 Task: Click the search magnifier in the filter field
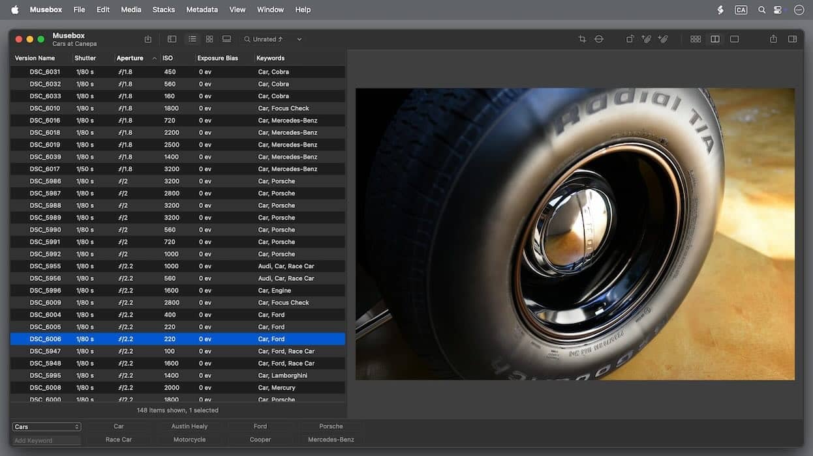click(x=247, y=39)
